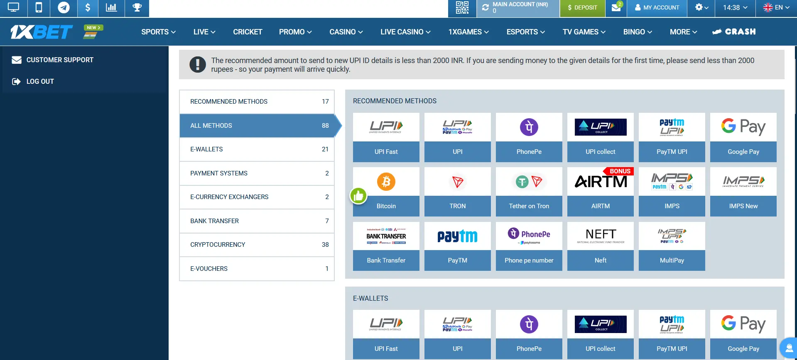Select E-Wallets category
Image resolution: width=797 pixels, height=360 pixels.
point(257,149)
